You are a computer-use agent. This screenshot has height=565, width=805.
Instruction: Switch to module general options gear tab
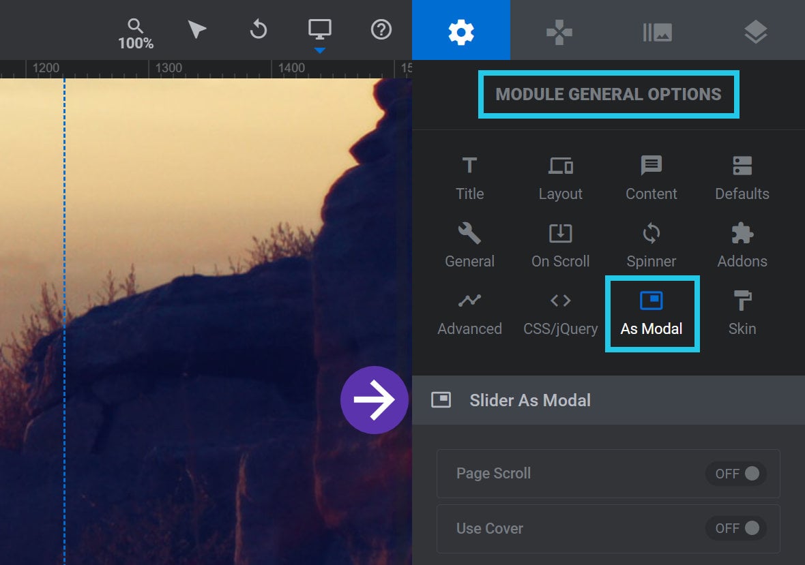coord(461,30)
